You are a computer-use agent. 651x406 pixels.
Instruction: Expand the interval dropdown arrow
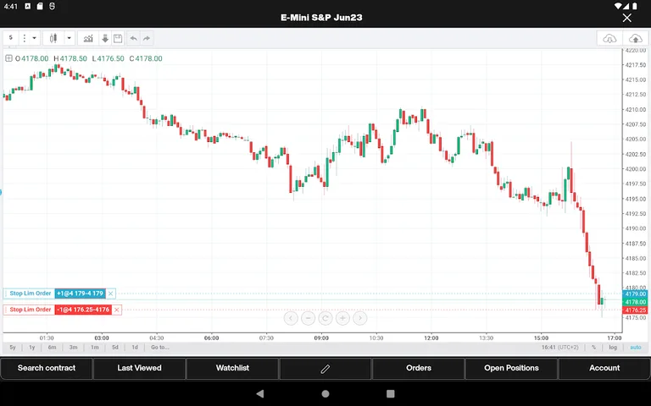click(35, 38)
